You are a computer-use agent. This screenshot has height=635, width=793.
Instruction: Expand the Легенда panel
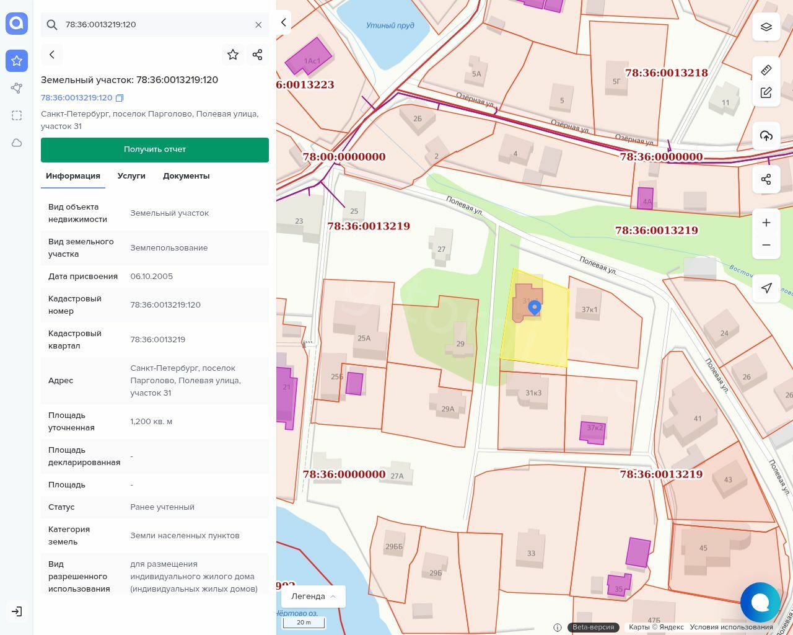click(313, 597)
